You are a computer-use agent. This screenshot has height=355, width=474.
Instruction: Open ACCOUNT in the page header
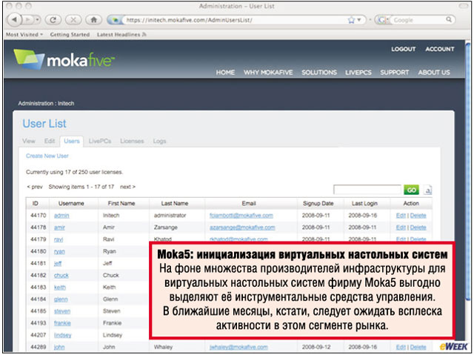coord(440,49)
